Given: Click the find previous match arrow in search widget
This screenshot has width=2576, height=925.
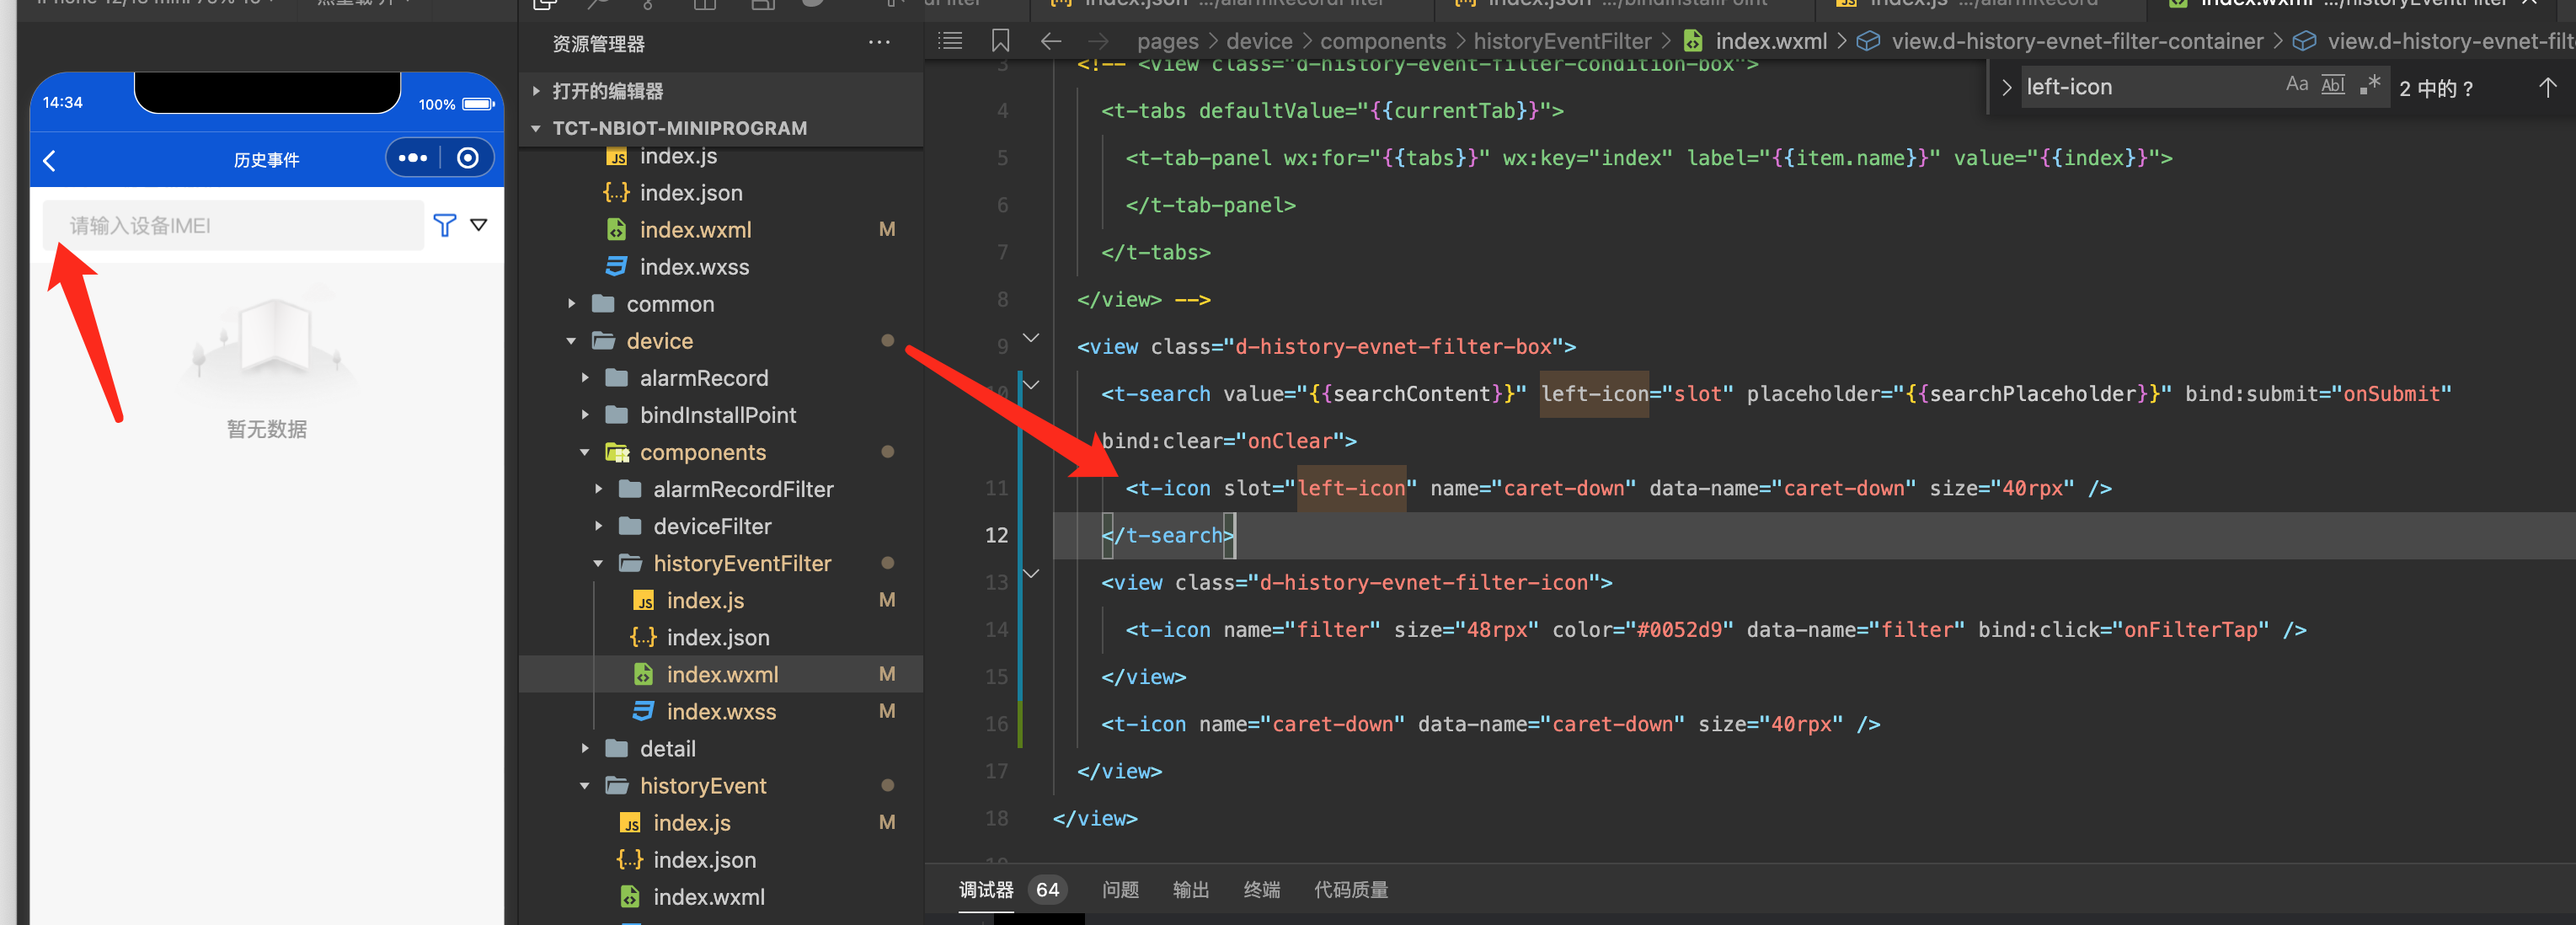Looking at the screenshot, I should (x=2548, y=87).
